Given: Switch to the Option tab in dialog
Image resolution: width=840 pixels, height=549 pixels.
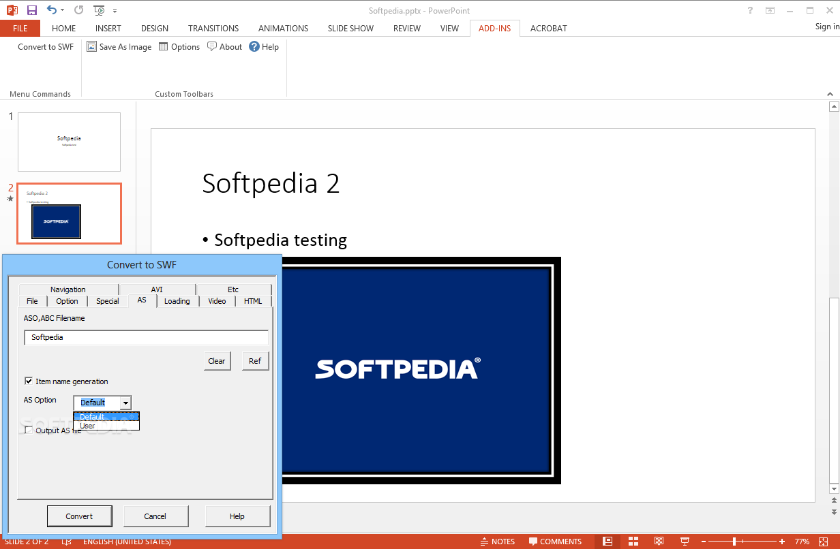Looking at the screenshot, I should (x=67, y=301).
